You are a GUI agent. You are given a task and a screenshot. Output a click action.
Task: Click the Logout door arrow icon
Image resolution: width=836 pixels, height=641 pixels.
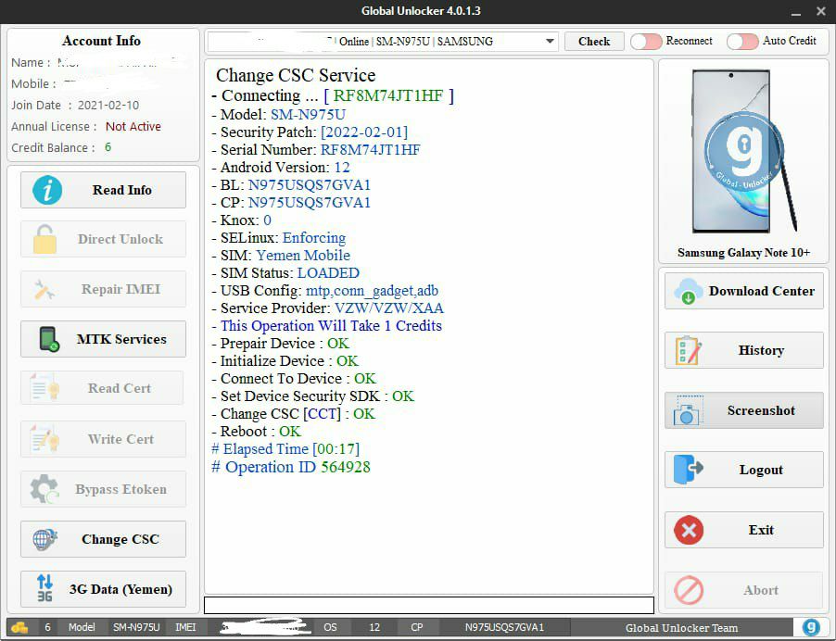[688, 470]
